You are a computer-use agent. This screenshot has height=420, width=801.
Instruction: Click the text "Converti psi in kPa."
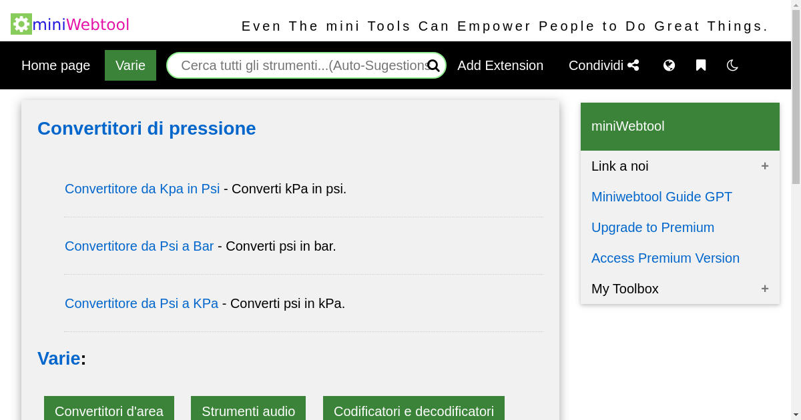coord(288,303)
